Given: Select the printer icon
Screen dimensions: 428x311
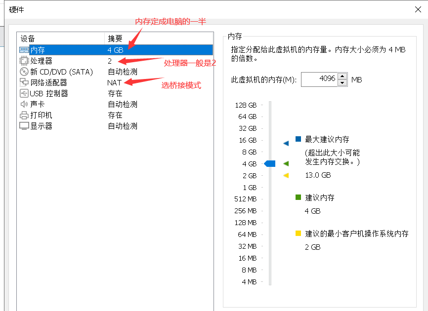Looking at the screenshot, I should click(x=24, y=116).
